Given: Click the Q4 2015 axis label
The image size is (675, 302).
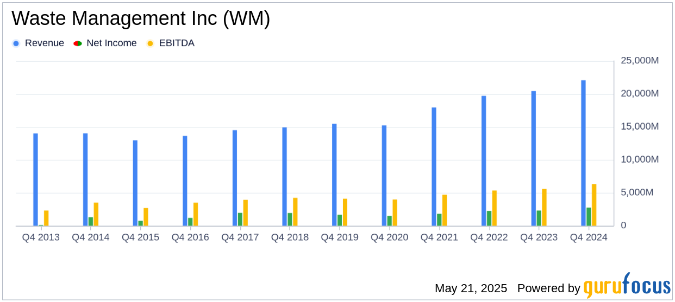Looking at the screenshot, I should tap(141, 237).
